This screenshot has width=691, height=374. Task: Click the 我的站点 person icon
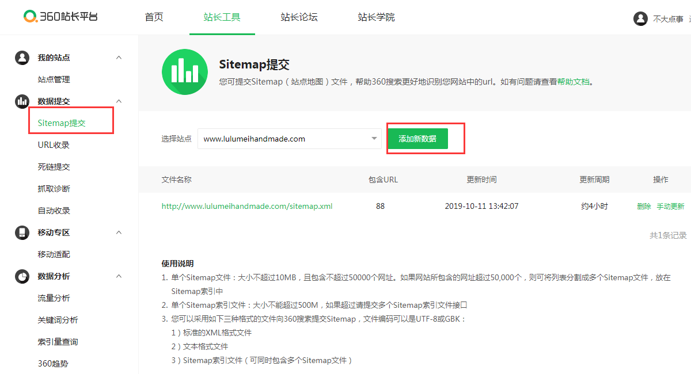point(22,58)
